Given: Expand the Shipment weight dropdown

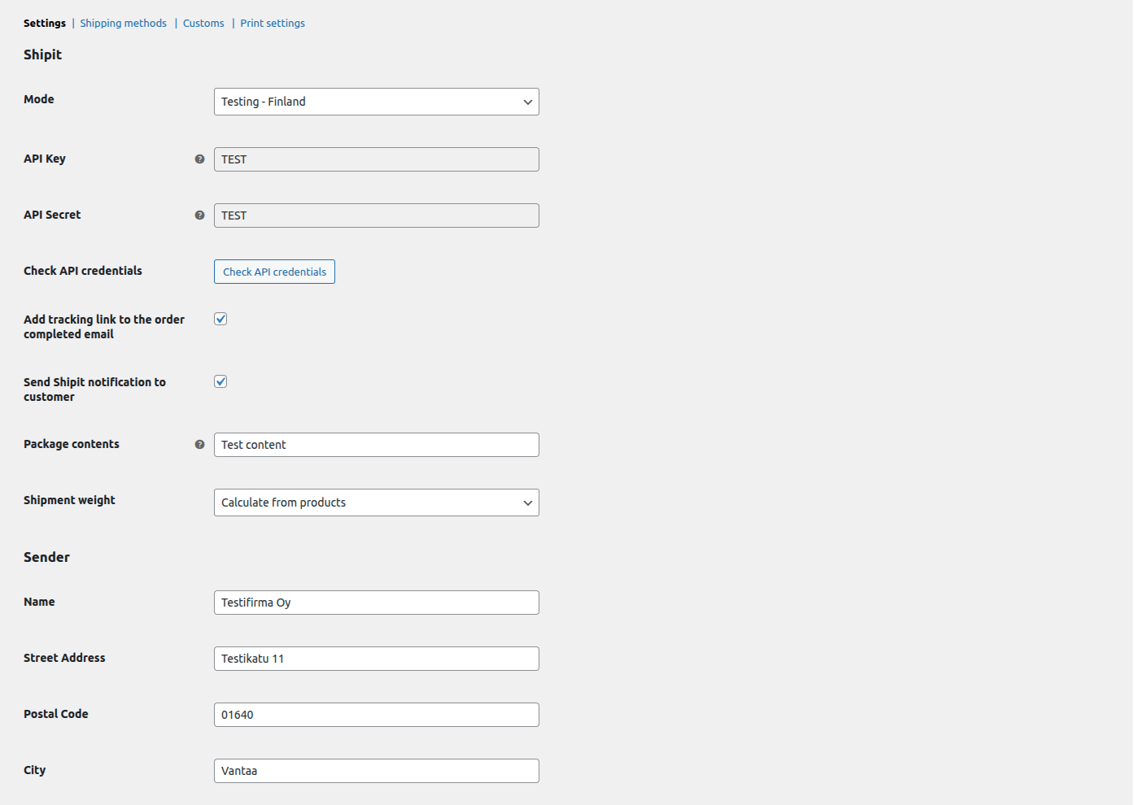Looking at the screenshot, I should coord(376,503).
